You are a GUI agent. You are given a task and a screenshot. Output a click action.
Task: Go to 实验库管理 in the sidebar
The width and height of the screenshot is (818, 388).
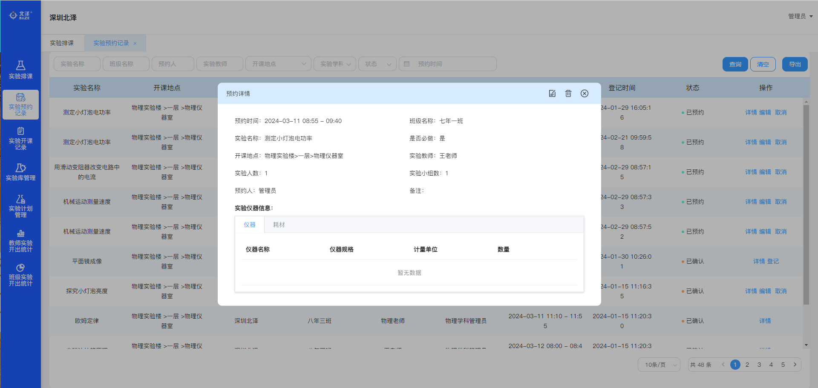pyautogui.click(x=20, y=172)
